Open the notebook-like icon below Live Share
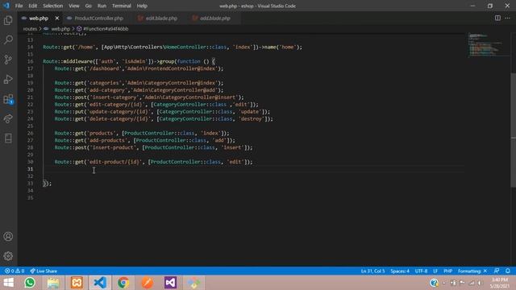Screen dimensions: 516x290 8,138
